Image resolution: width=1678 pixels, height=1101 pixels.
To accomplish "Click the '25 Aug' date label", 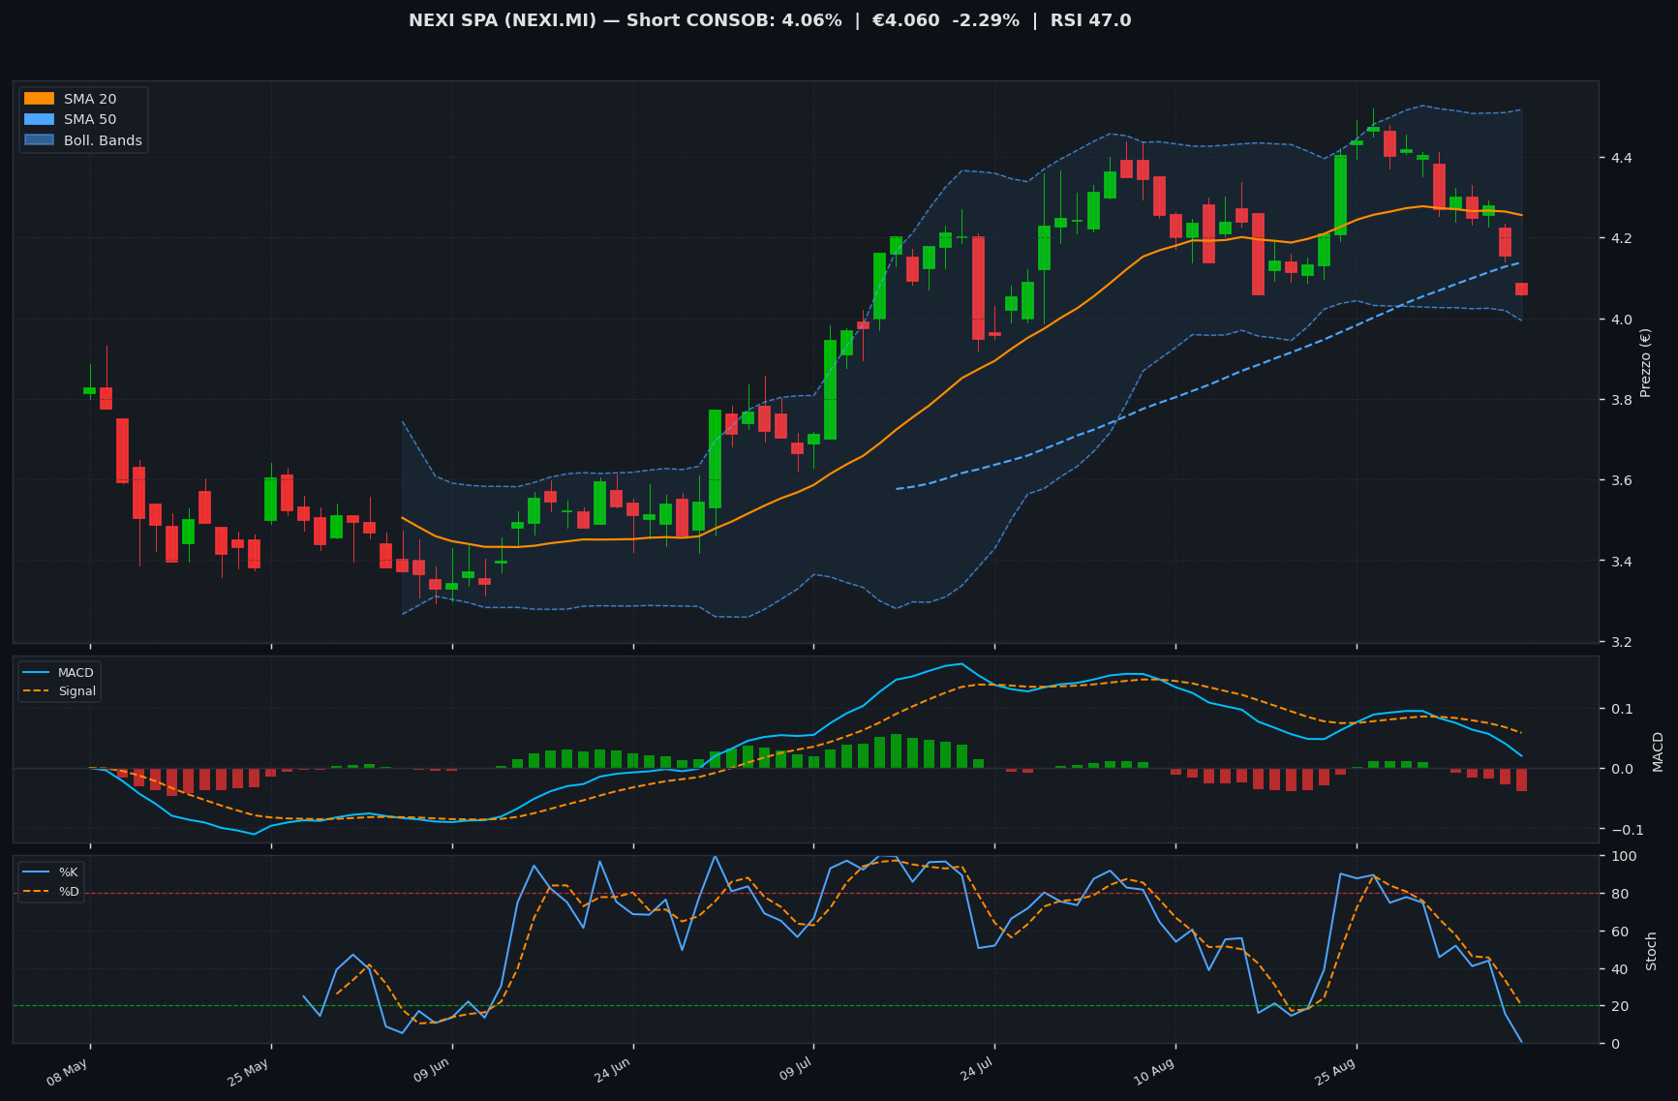I will tap(1334, 1072).
